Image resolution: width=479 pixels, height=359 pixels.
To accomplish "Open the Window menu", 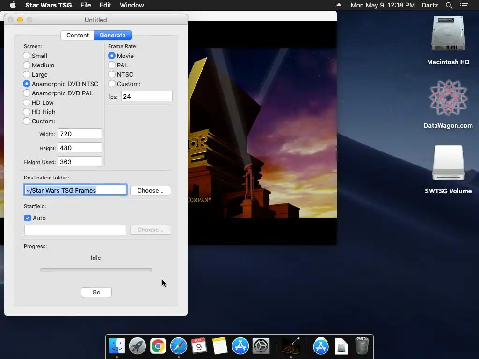I will point(131,5).
